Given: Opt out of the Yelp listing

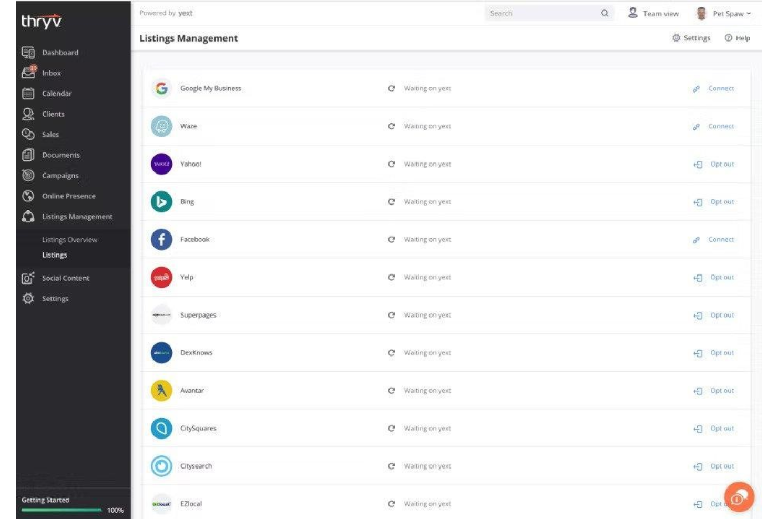Looking at the screenshot, I should pyautogui.click(x=714, y=277).
